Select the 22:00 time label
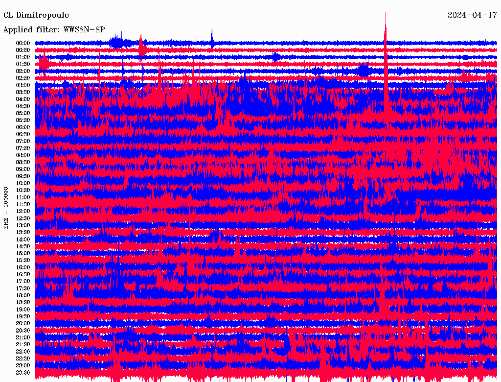 pos(23,351)
